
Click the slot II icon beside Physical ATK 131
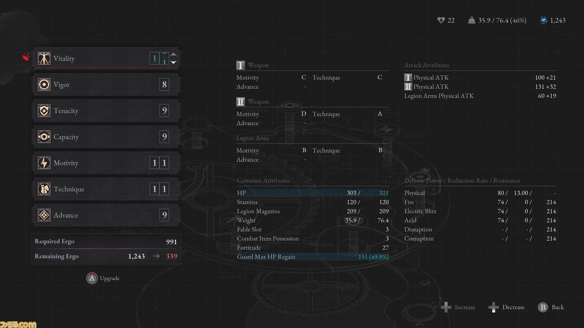tap(408, 87)
